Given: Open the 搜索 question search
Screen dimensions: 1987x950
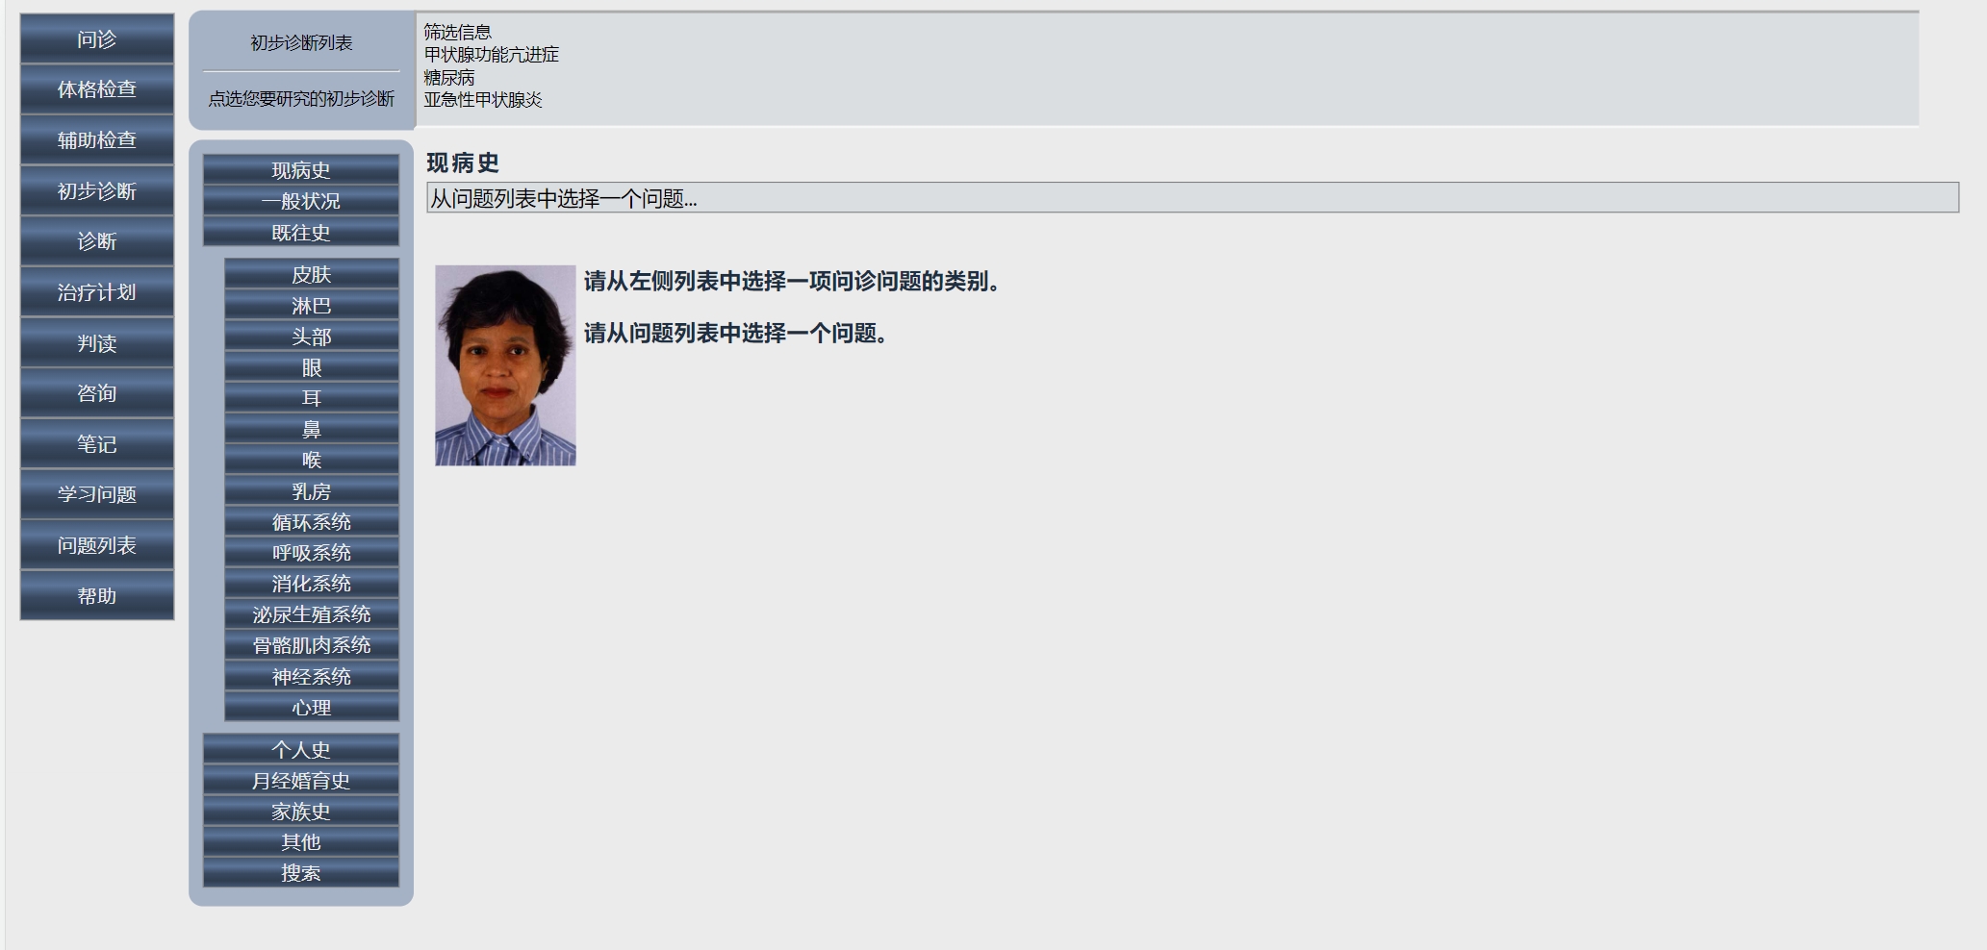Looking at the screenshot, I should tap(301, 873).
